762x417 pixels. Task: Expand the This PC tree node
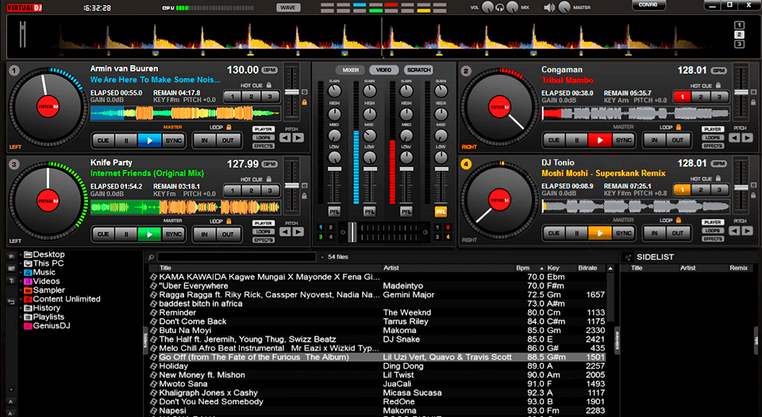click(x=21, y=264)
